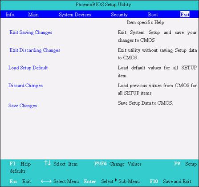Click the highlighted Exit tab
This screenshot has width=199, height=187.
point(185,14)
